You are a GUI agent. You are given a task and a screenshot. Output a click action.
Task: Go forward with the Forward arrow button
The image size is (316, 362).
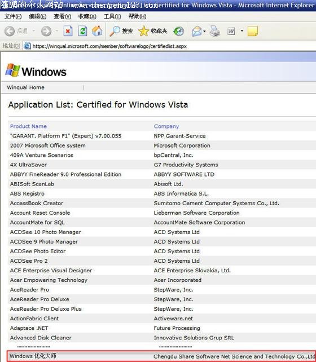[46, 31]
